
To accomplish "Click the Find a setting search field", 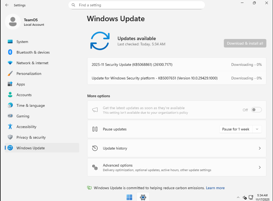I will click(137, 5).
